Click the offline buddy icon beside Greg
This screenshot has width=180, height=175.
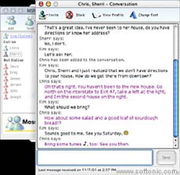pyautogui.click(x=6, y=72)
